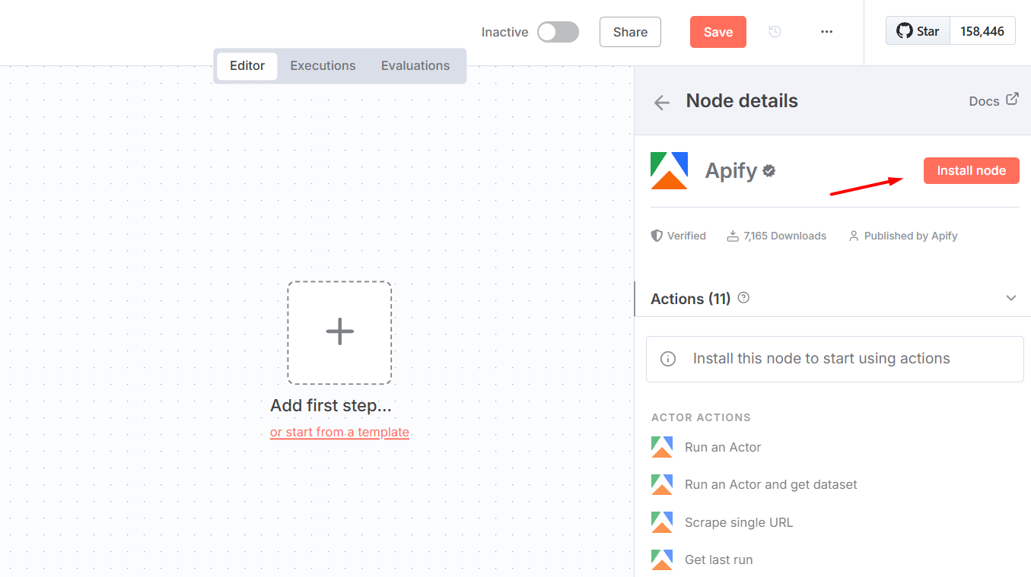The height and width of the screenshot is (577, 1031).
Task: Click the downloads icon beside 7,165
Action: pos(733,235)
